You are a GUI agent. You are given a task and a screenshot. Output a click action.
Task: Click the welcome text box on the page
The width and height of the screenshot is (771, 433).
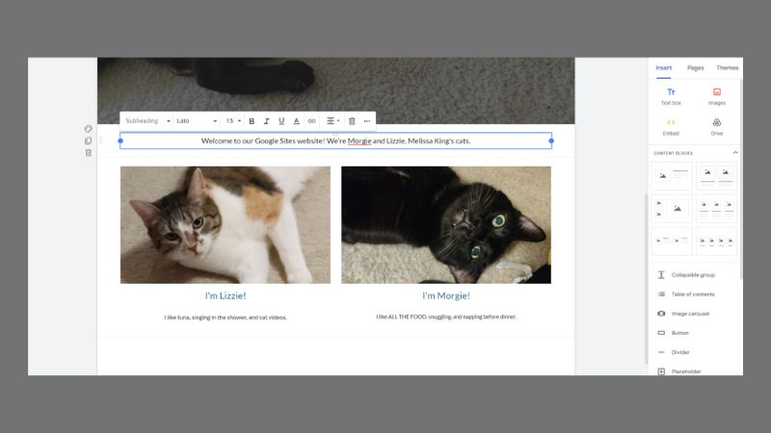pyautogui.click(x=335, y=140)
